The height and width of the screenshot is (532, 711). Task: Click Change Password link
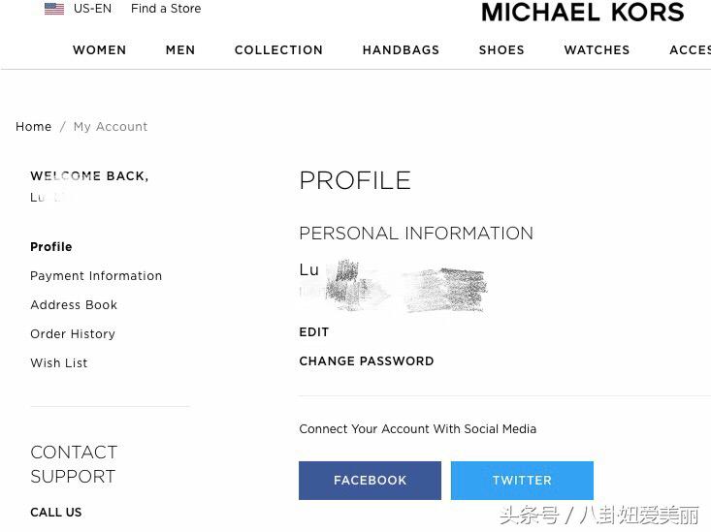[367, 361]
